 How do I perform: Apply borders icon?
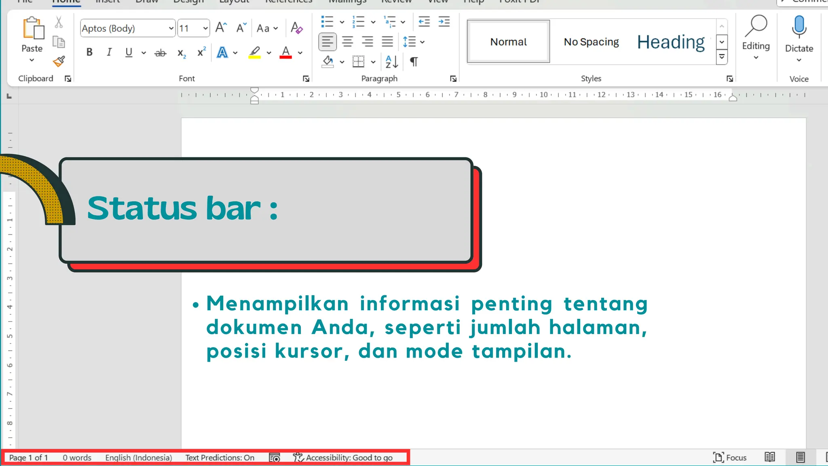pyautogui.click(x=358, y=61)
